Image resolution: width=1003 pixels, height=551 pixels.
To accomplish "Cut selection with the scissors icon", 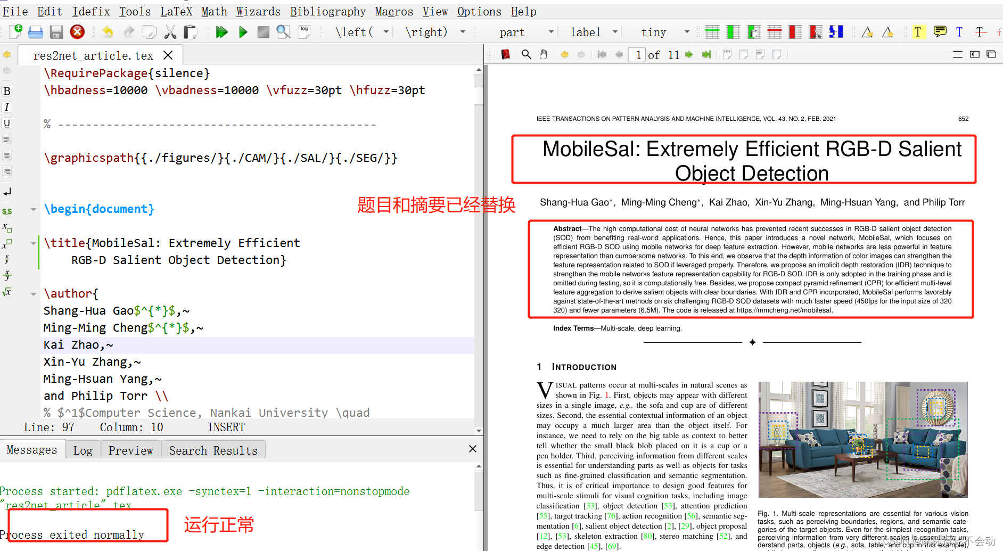I will [170, 32].
